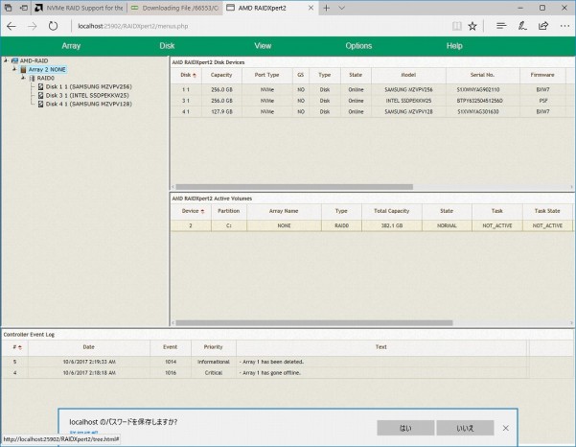576x447 pixels.
Task: Select Disk 3 1 INTEL SSDPEKKW25 tree item
Action: pos(87,95)
